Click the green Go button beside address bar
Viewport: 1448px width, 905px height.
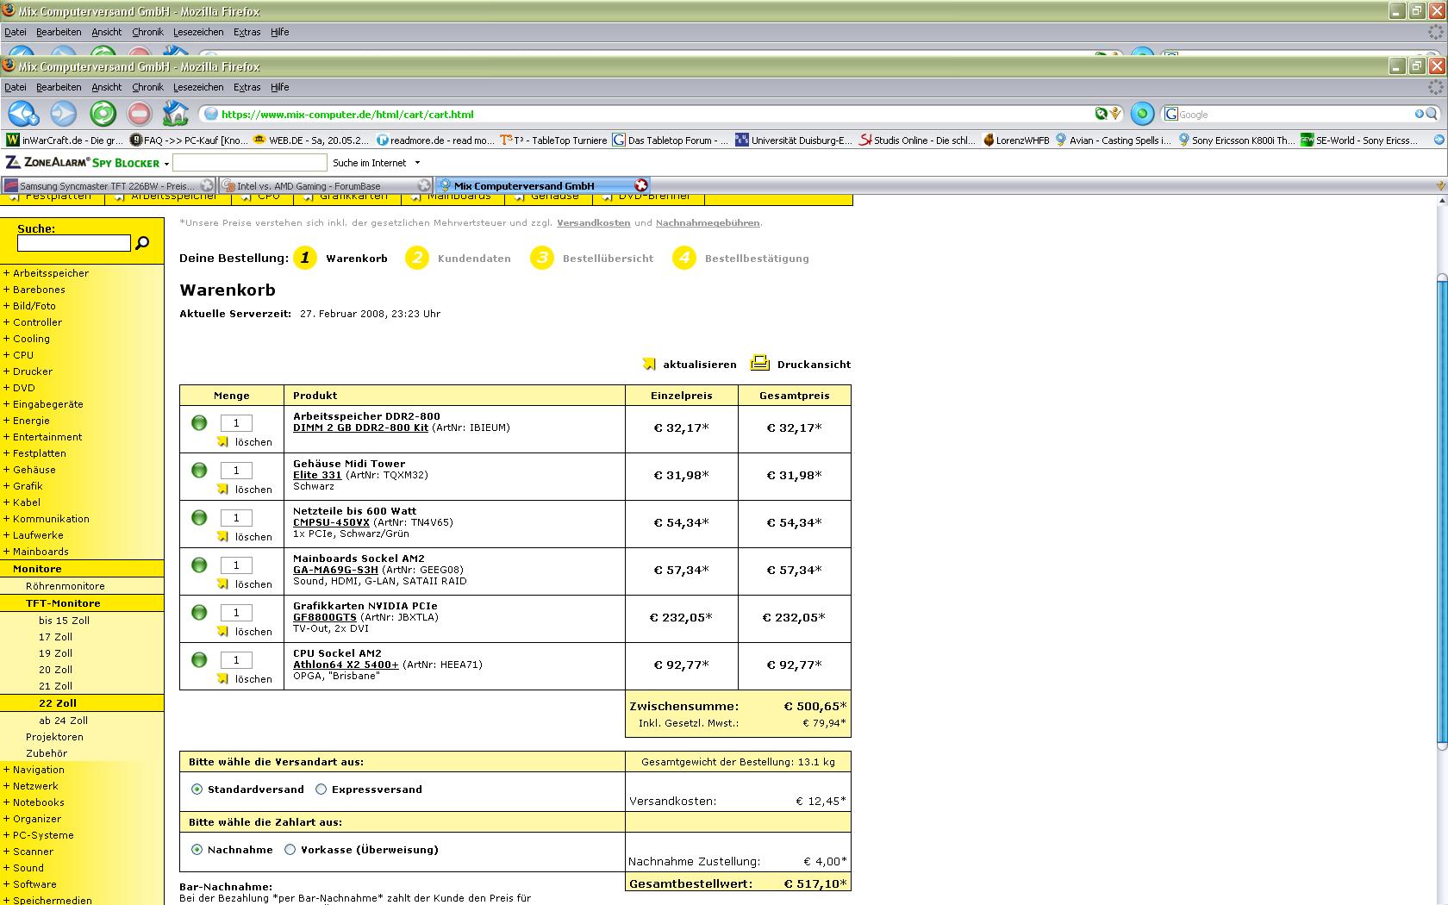click(1142, 114)
